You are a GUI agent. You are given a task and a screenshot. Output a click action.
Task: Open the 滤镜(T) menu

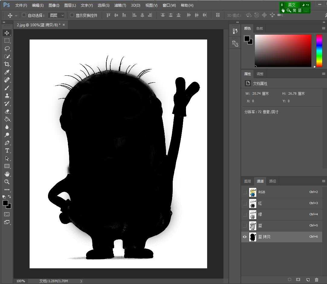[x=120, y=5]
